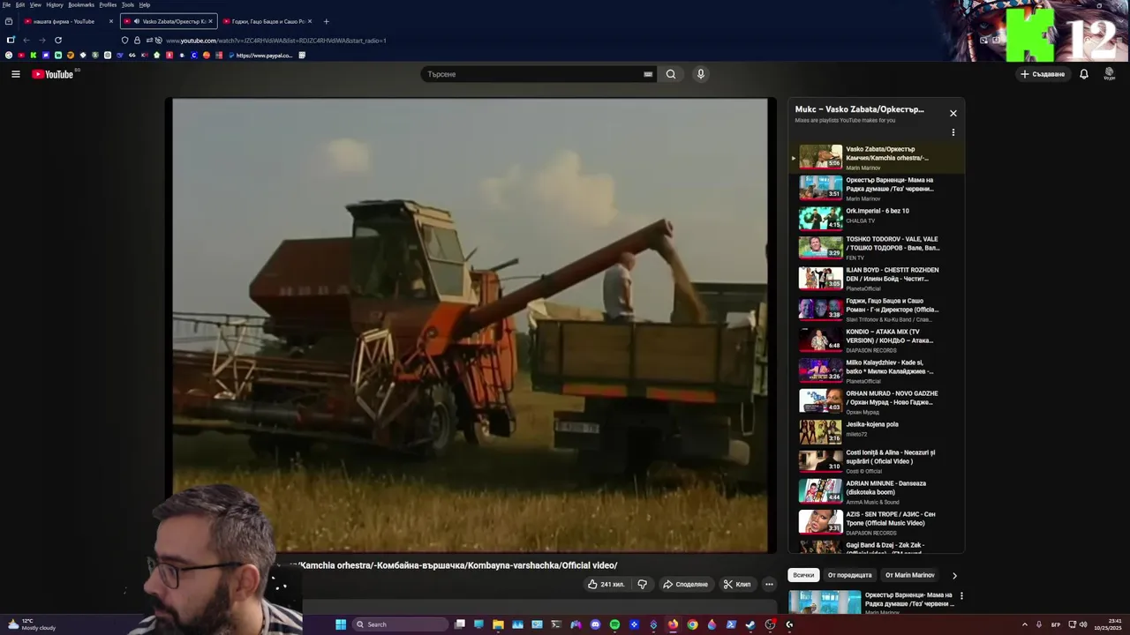Play Costi Ioniță & Alina - Necazuri
The height and width of the screenshot is (635, 1130).
[878, 460]
